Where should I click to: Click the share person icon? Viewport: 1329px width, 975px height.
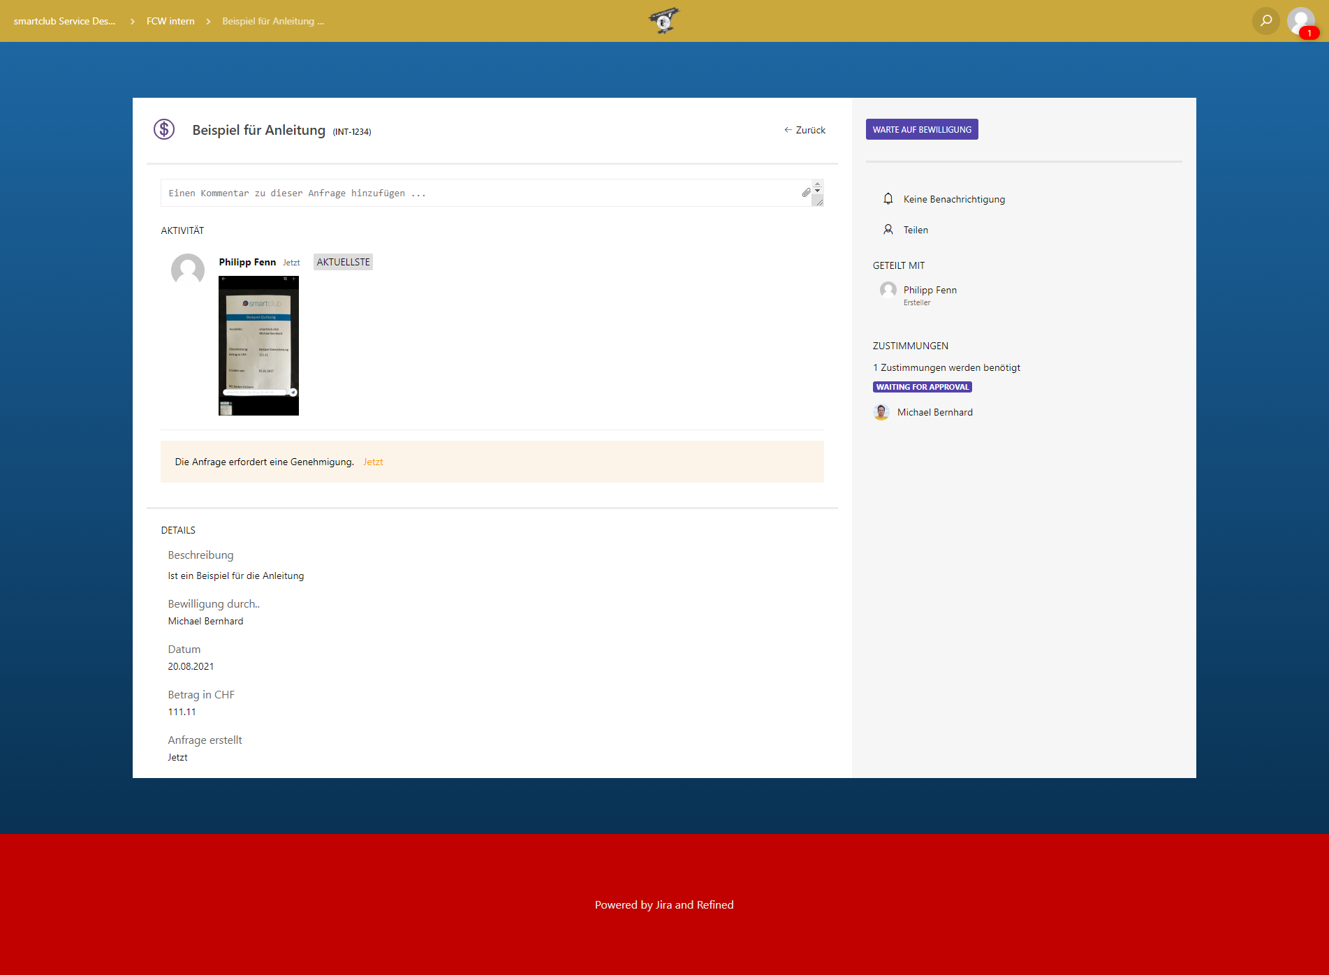coord(888,230)
